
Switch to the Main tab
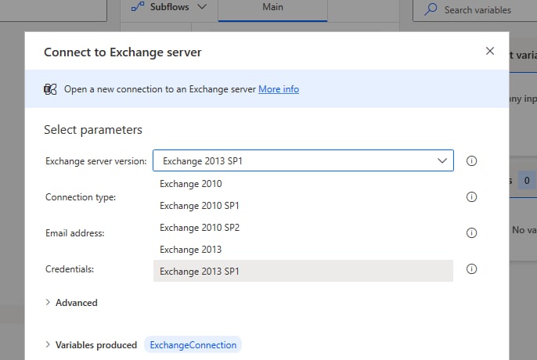coord(272,9)
